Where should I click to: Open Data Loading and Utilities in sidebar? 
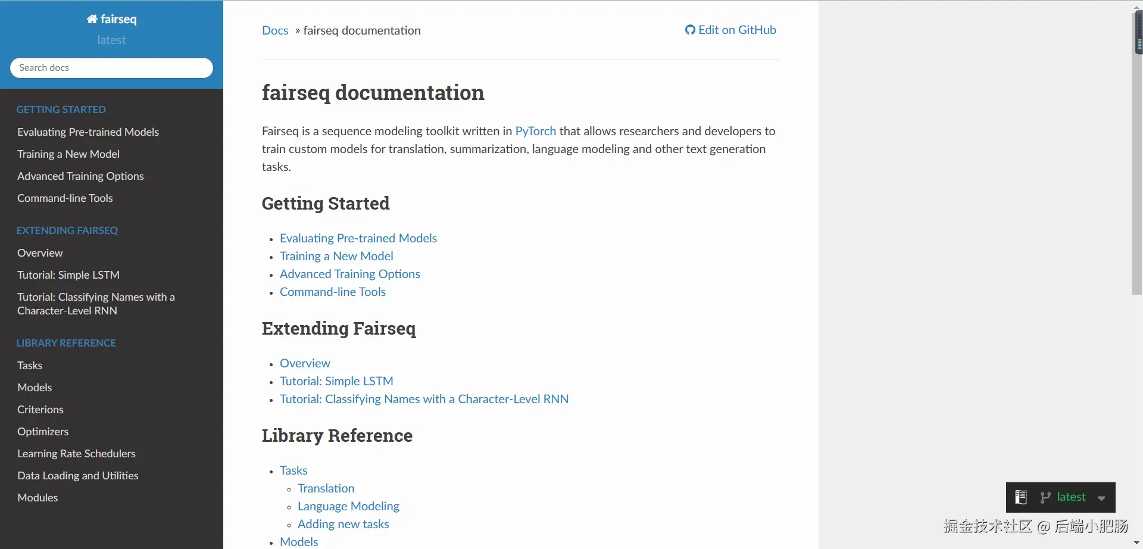pyautogui.click(x=78, y=476)
